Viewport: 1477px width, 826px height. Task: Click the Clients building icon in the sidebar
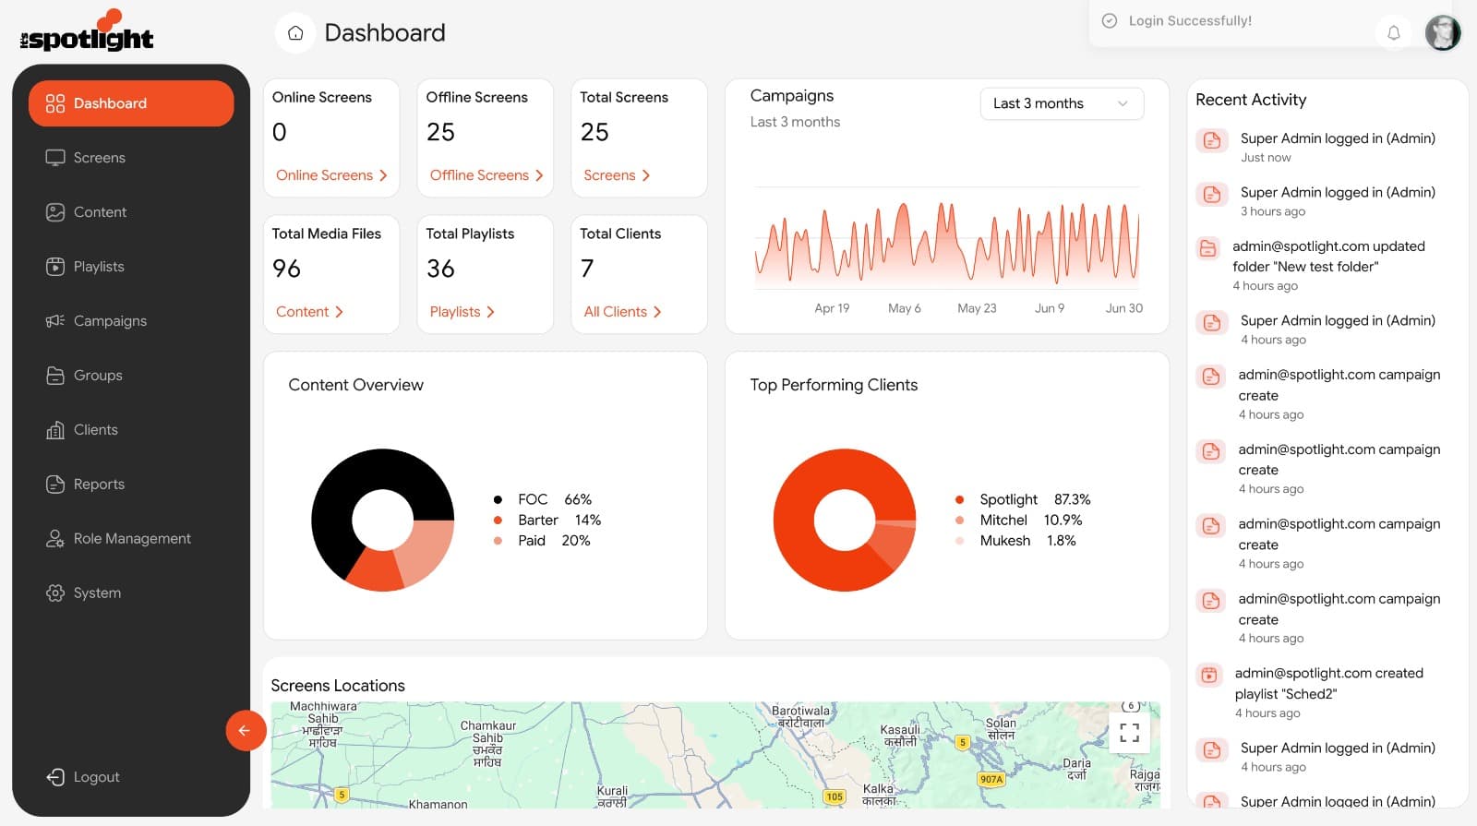pyautogui.click(x=55, y=430)
